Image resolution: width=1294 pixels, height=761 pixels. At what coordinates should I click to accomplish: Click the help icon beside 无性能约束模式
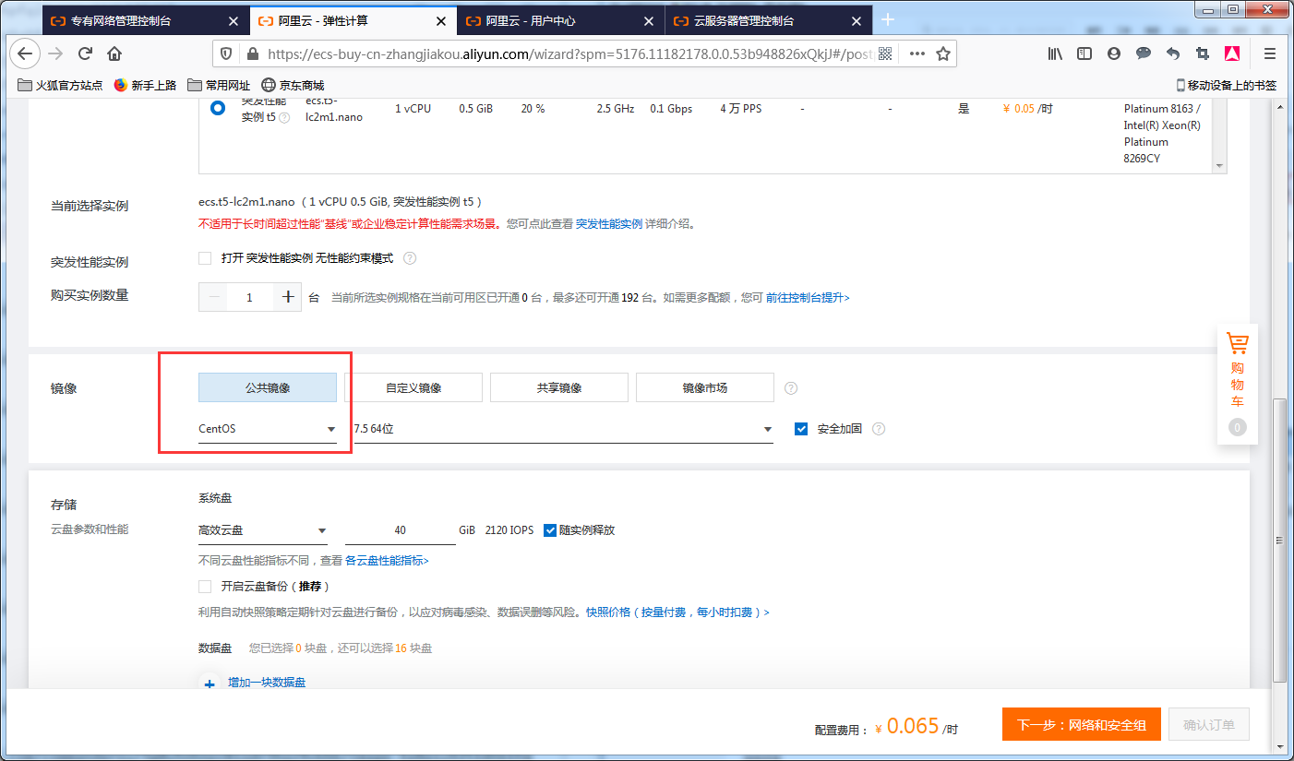(x=410, y=258)
